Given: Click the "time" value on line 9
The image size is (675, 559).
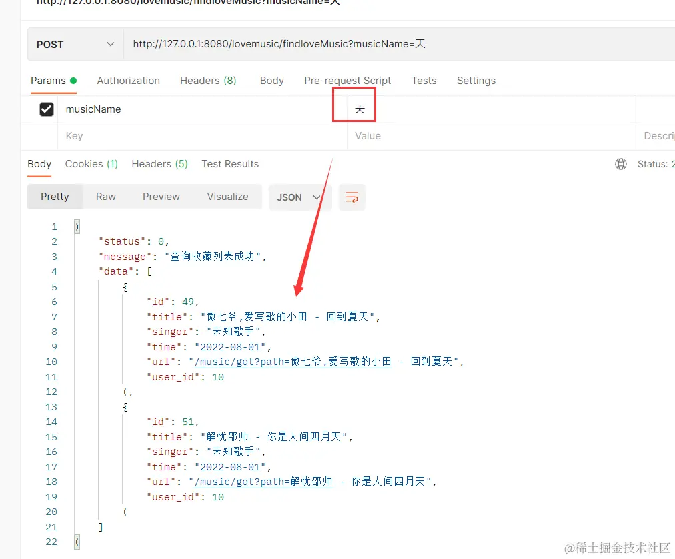Looking at the screenshot, I should coord(230,347).
